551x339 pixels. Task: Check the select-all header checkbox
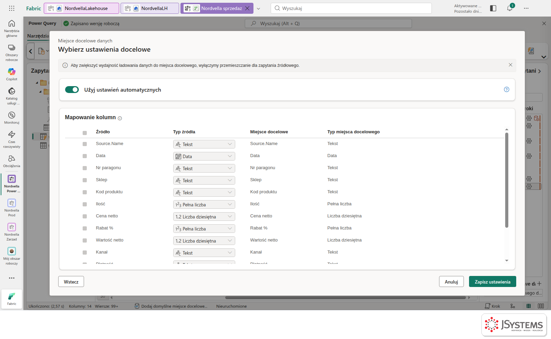pyautogui.click(x=85, y=133)
